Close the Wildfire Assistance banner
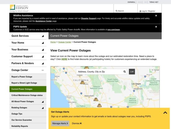Image resolution: width=171 pixels, height=129 pixels. coord(156,16)
